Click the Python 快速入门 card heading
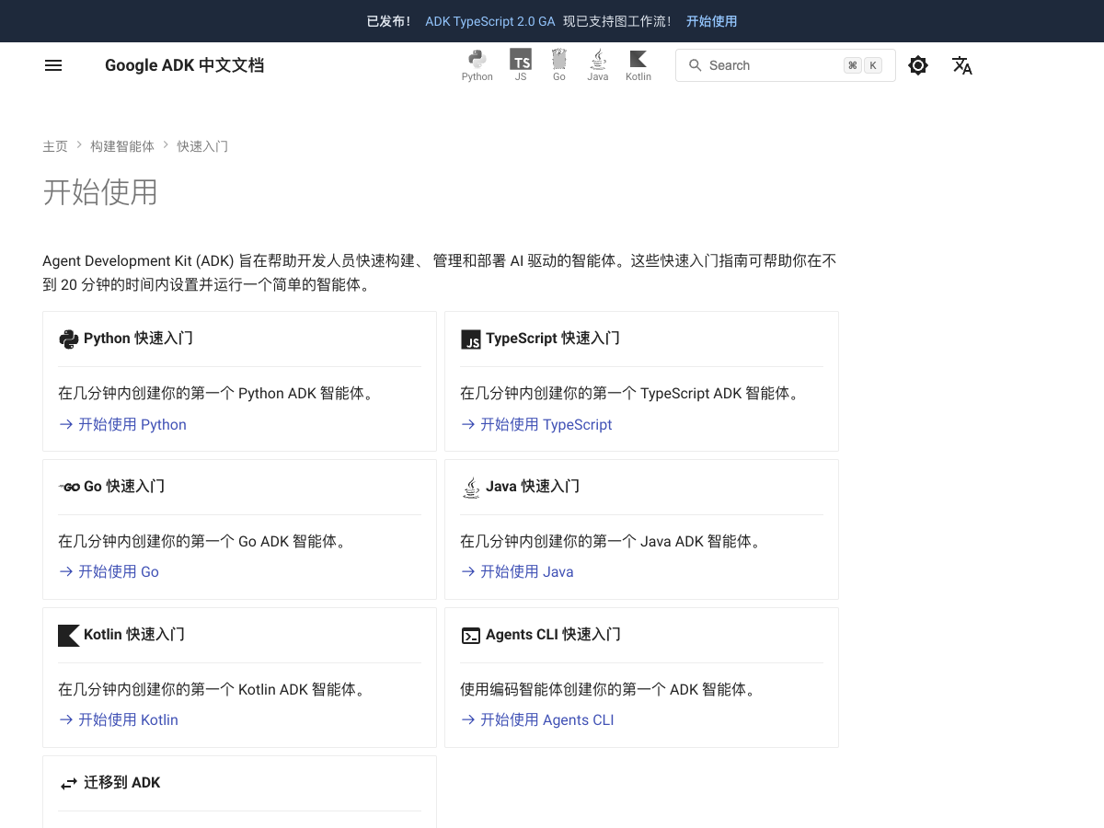 138,338
